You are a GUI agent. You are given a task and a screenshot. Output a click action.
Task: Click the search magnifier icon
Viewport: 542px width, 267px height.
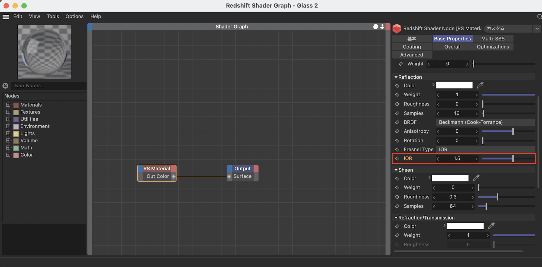[x=539, y=17]
